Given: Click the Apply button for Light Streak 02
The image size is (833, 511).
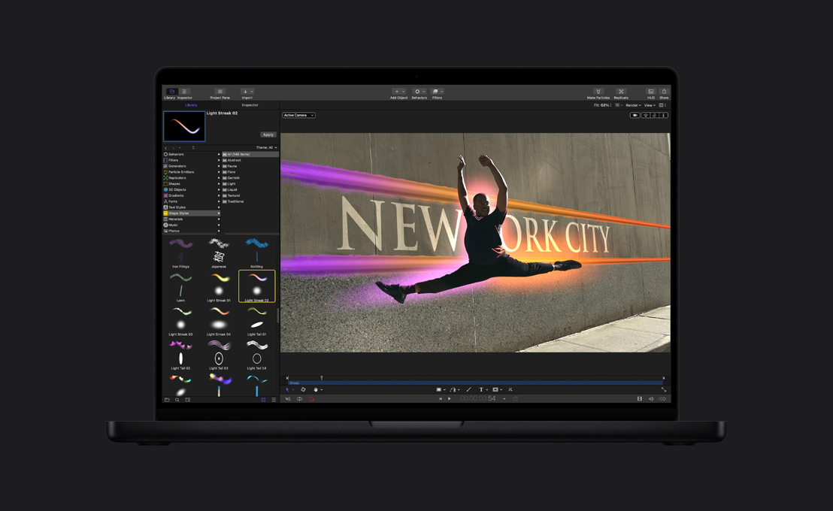Looking at the screenshot, I should 268,134.
